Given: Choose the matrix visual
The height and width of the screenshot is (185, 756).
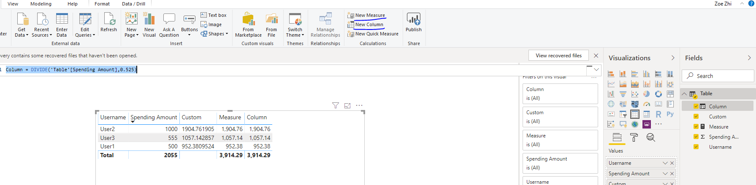Looking at the screenshot, I should click(646, 114).
